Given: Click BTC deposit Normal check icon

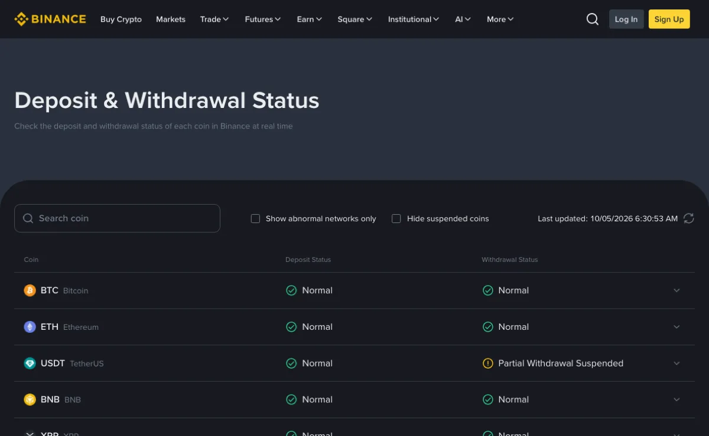Looking at the screenshot, I should [x=291, y=290].
